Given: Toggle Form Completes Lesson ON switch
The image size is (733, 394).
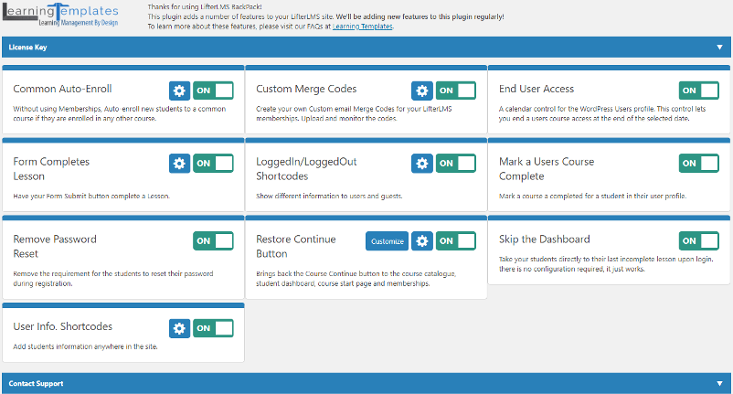Looking at the screenshot, I should coord(213,164).
